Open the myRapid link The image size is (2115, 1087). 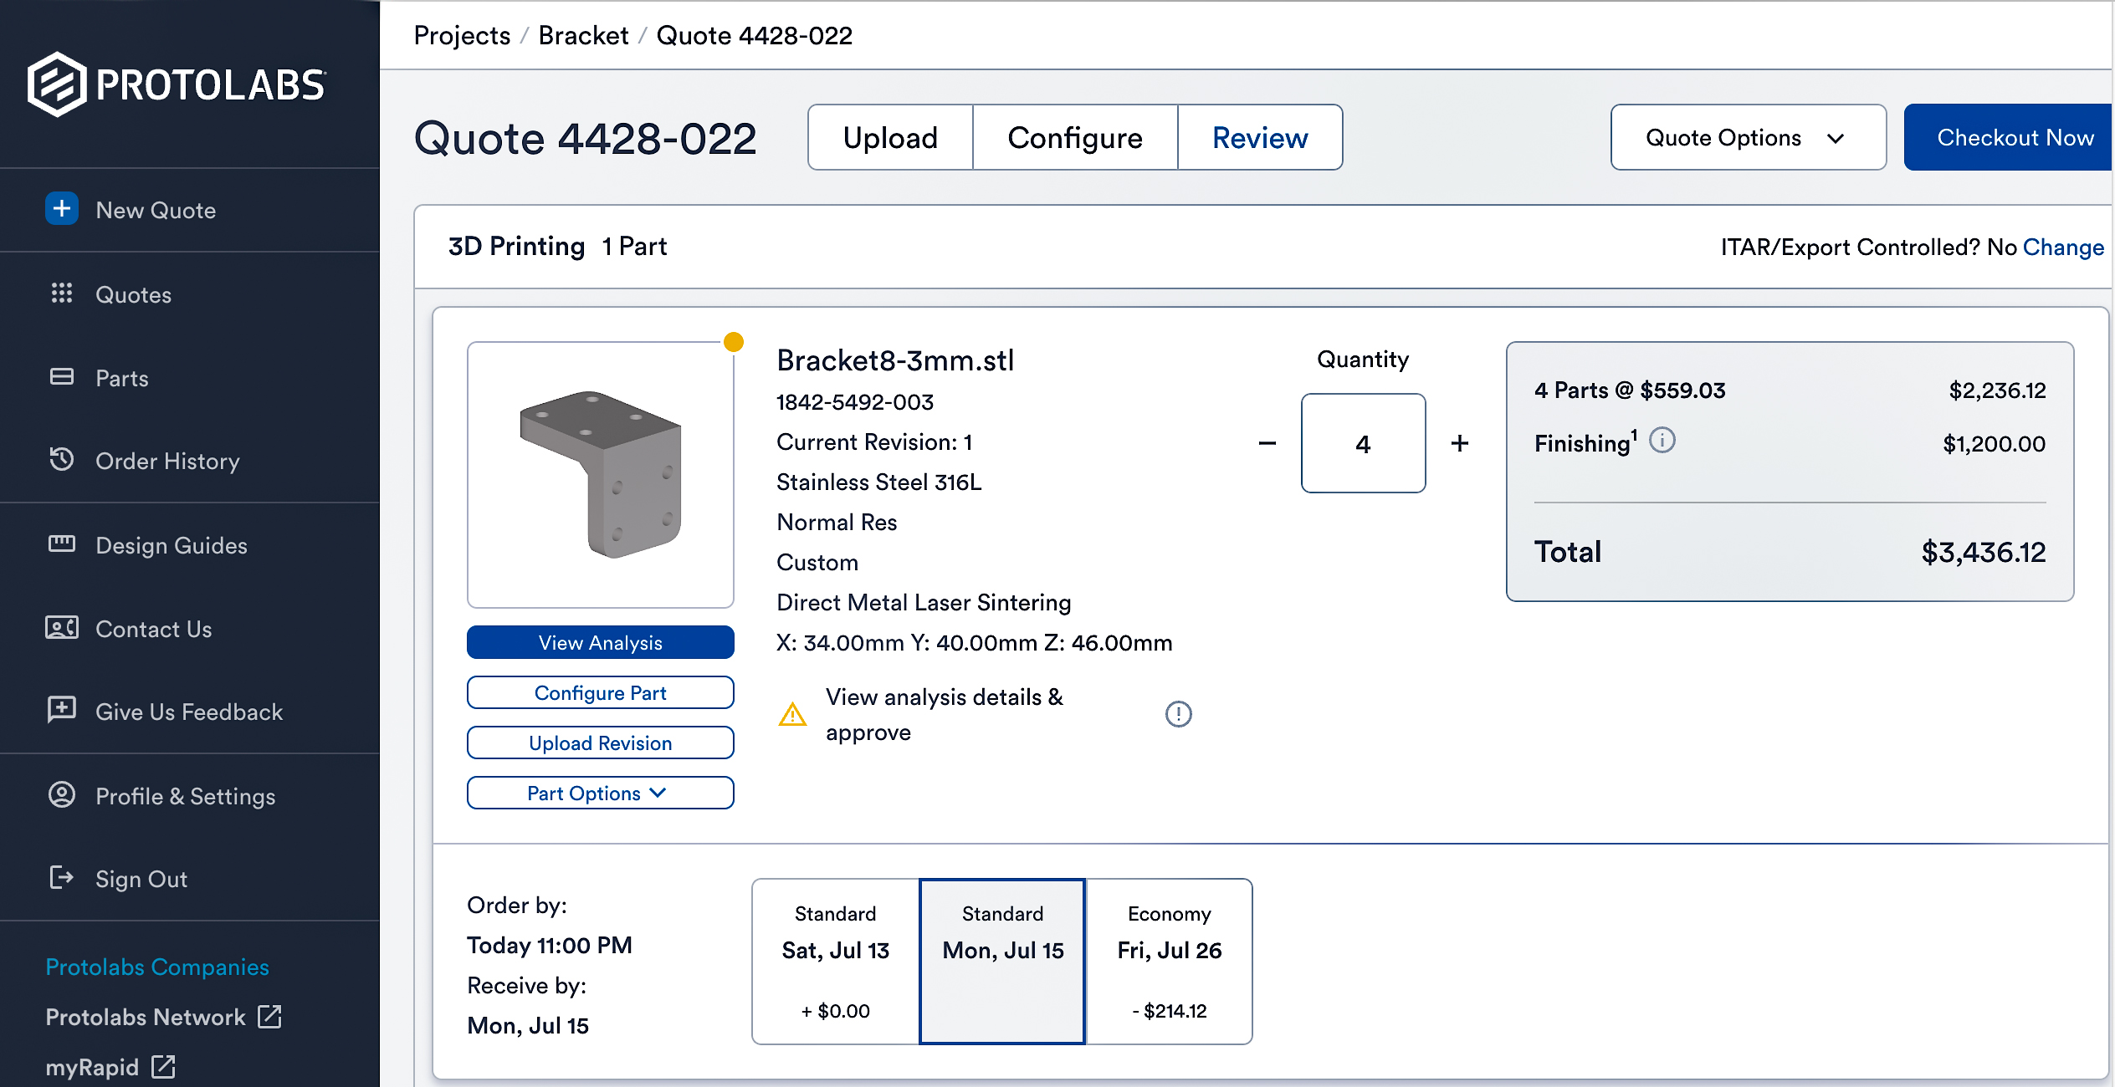coord(92,1067)
